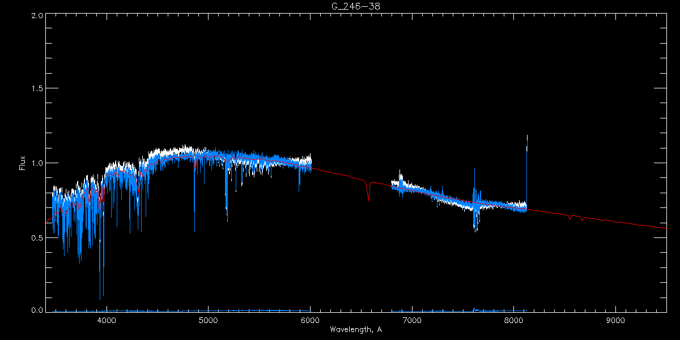Click the 4000 wavelength tick label

click(107, 319)
